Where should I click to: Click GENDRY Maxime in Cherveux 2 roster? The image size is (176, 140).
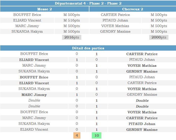[115, 31]
